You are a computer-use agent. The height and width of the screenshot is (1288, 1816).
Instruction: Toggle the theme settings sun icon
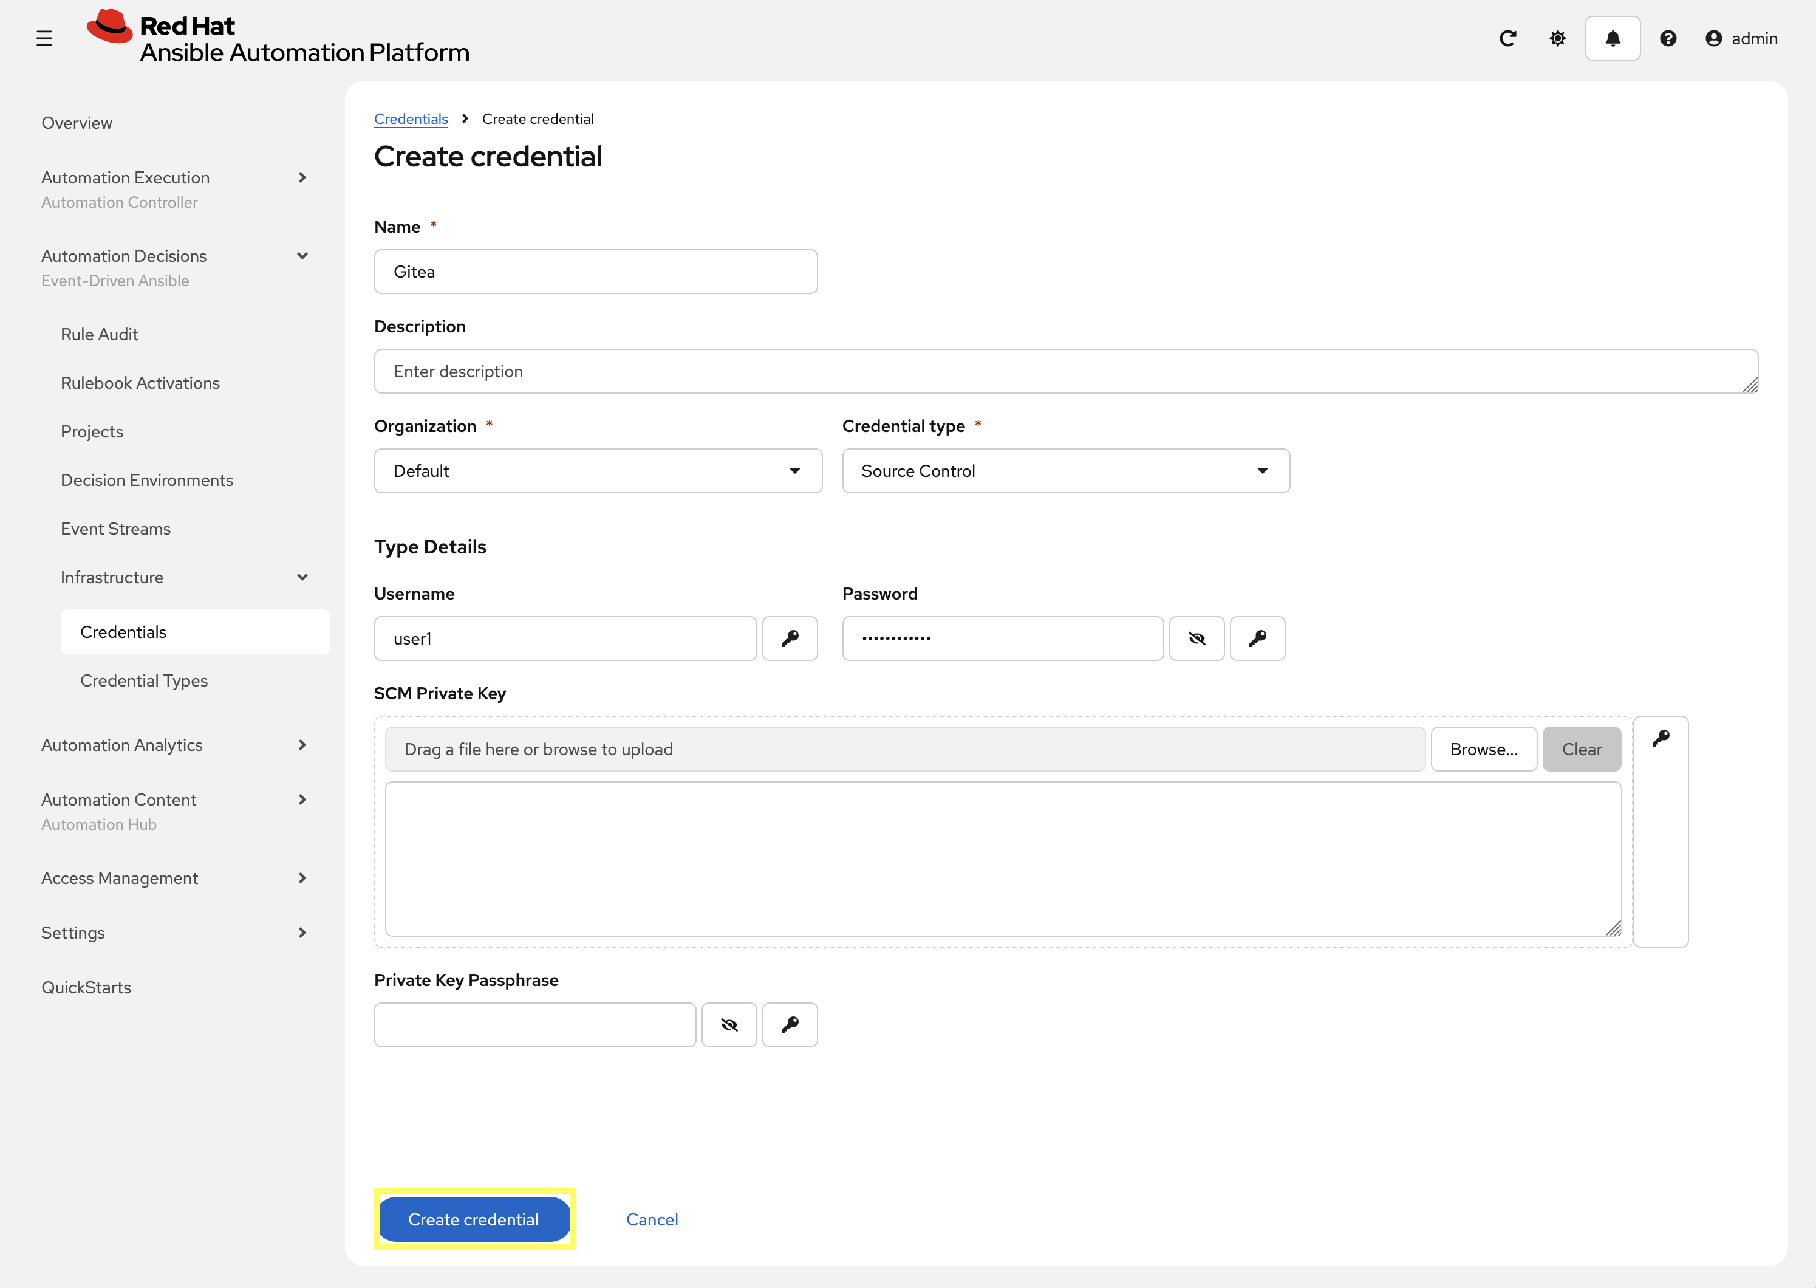[1557, 37]
